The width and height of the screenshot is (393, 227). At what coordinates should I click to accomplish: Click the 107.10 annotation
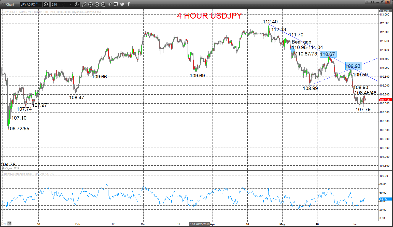coord(19,118)
